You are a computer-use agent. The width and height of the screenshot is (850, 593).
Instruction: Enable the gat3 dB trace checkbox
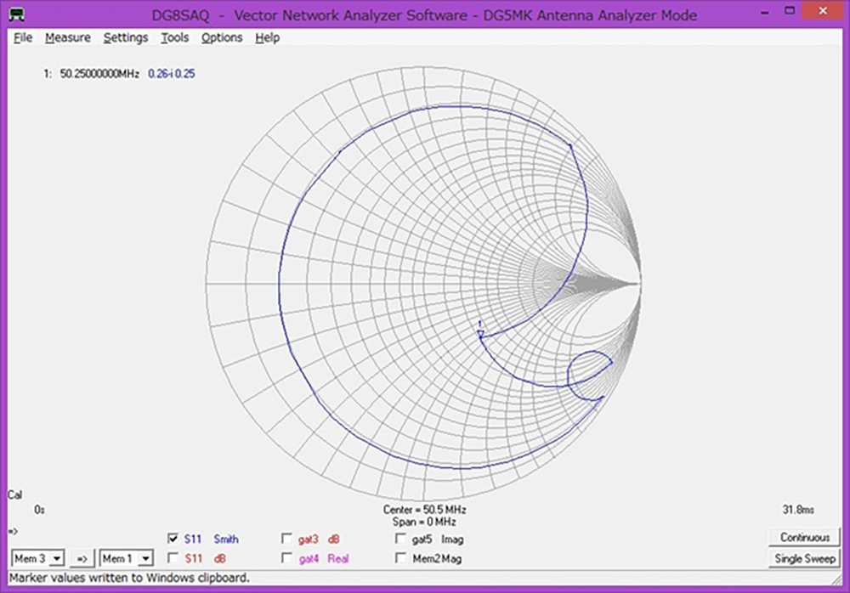pyautogui.click(x=286, y=539)
